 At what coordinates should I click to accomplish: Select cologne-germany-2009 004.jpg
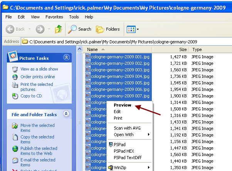pos(120,76)
